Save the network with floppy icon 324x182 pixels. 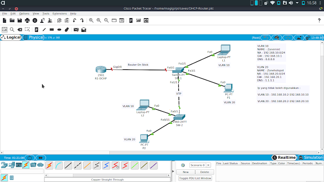pos(20,20)
